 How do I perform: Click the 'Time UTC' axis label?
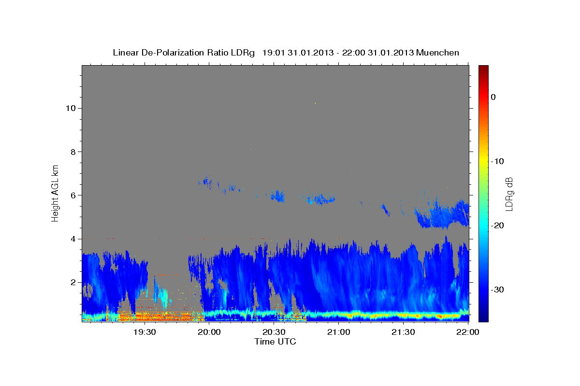(x=275, y=342)
